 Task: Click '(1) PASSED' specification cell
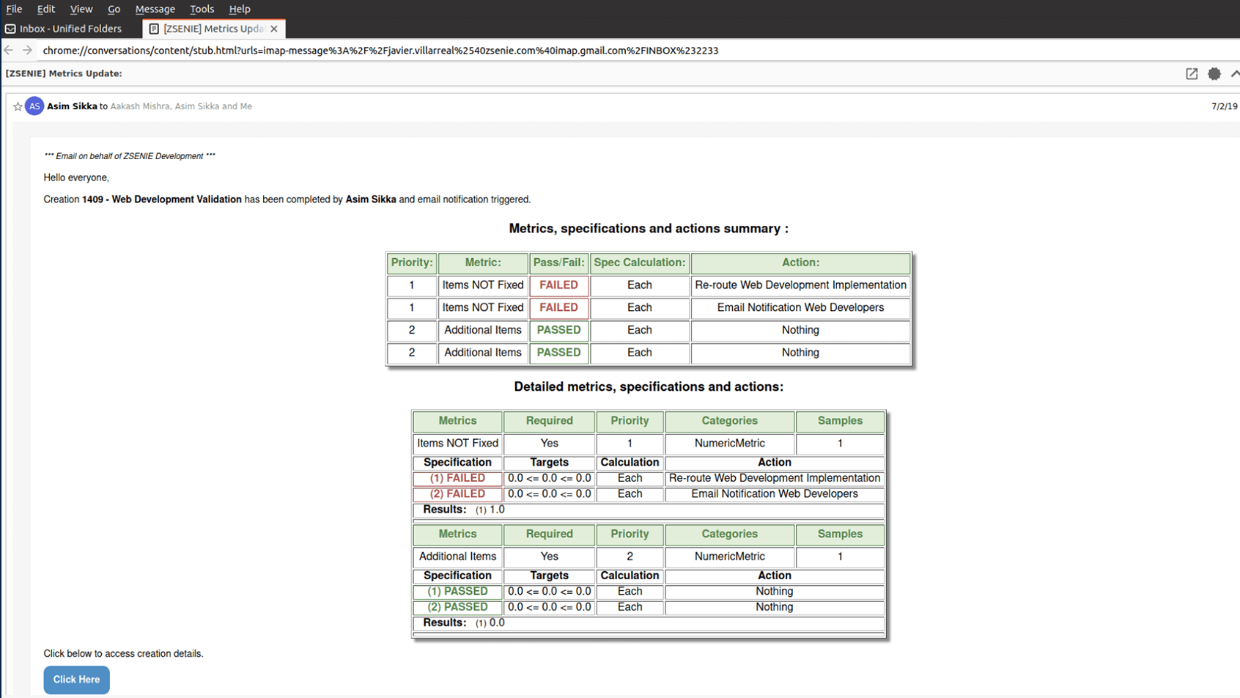click(457, 592)
